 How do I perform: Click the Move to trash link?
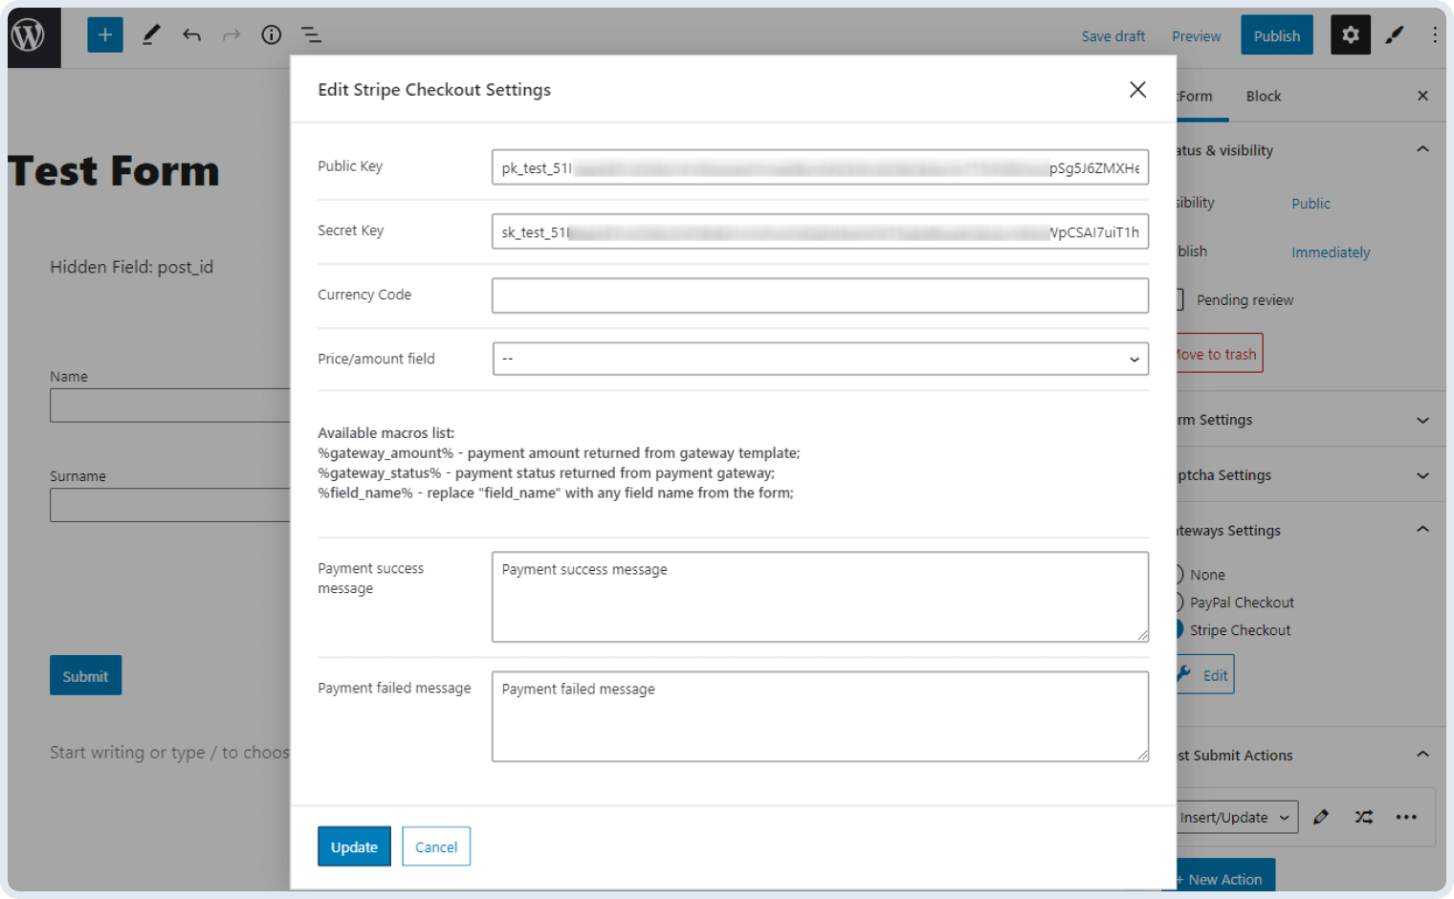tap(1215, 353)
